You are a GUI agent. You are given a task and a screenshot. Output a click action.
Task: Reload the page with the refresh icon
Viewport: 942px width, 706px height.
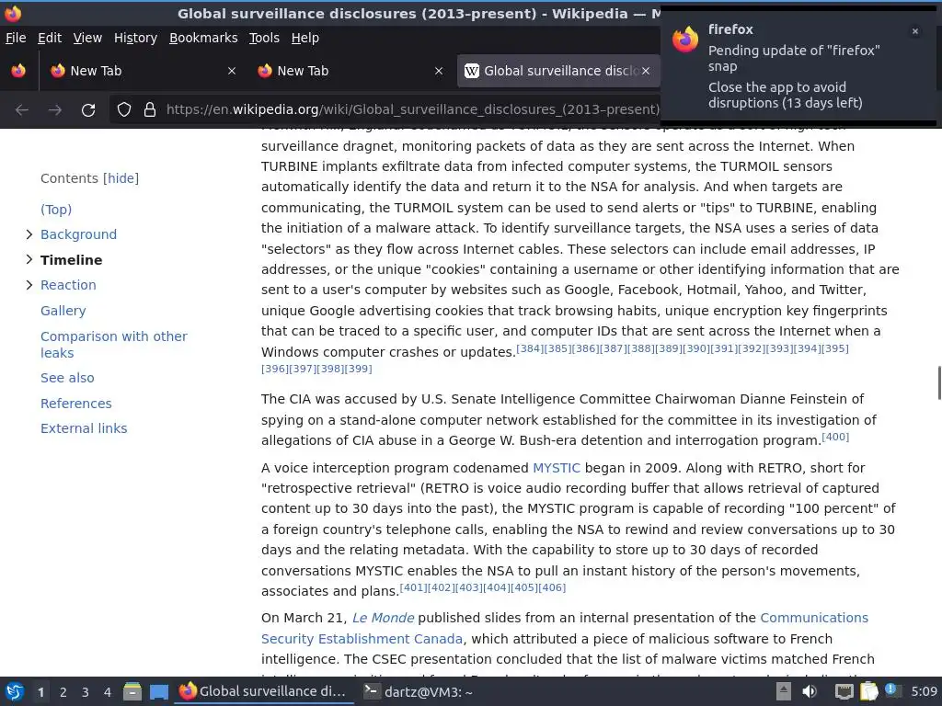click(x=88, y=110)
